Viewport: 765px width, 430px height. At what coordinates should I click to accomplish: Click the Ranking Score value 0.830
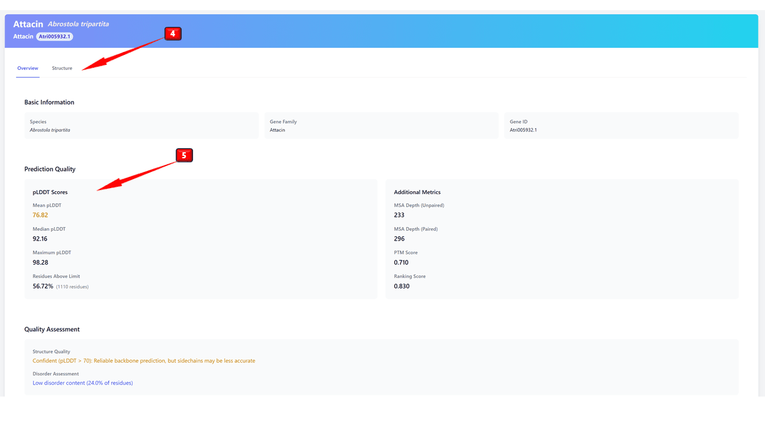(401, 286)
